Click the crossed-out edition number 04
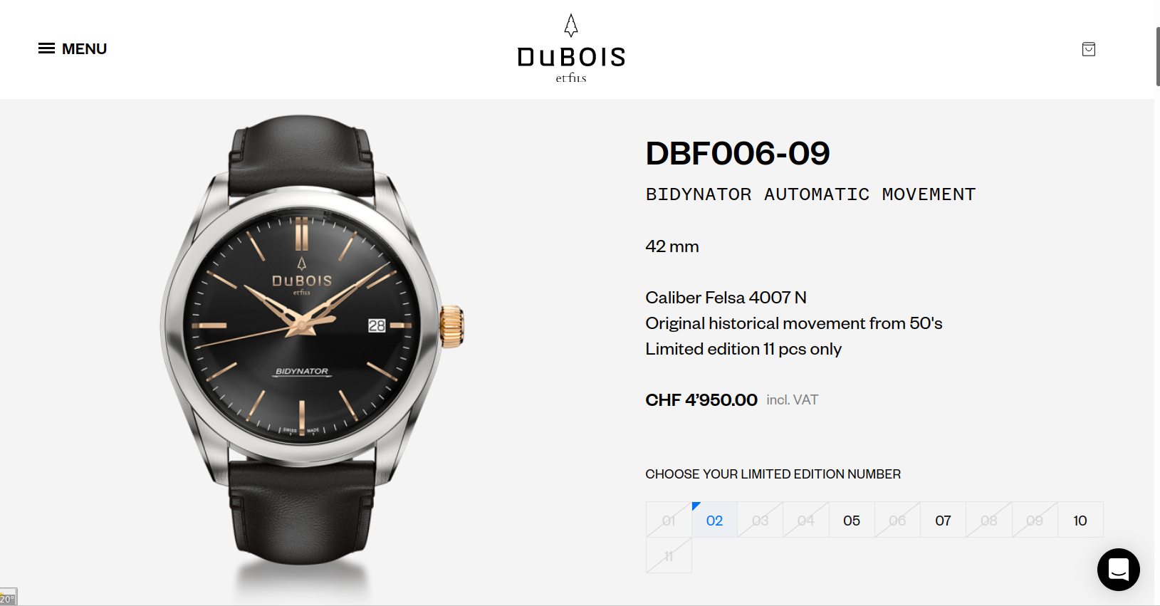This screenshot has height=606, width=1160. (805, 520)
